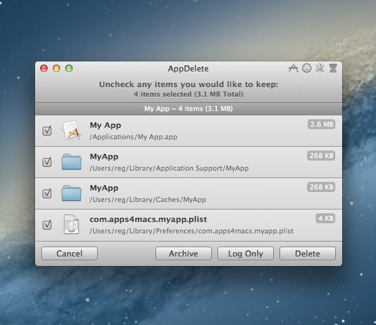Click the clock gauge icon in title bar

pyautogui.click(x=306, y=68)
